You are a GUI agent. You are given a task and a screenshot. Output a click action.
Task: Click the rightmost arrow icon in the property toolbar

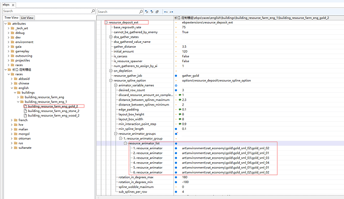172,10
